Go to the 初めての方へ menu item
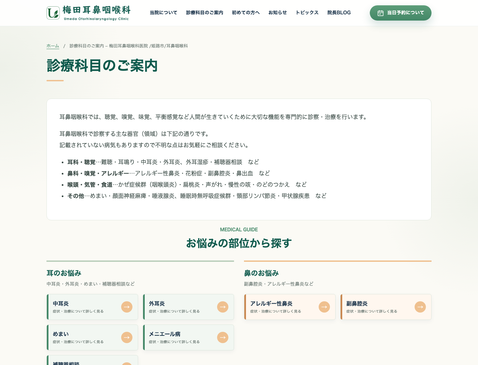478x365 pixels. (x=246, y=13)
